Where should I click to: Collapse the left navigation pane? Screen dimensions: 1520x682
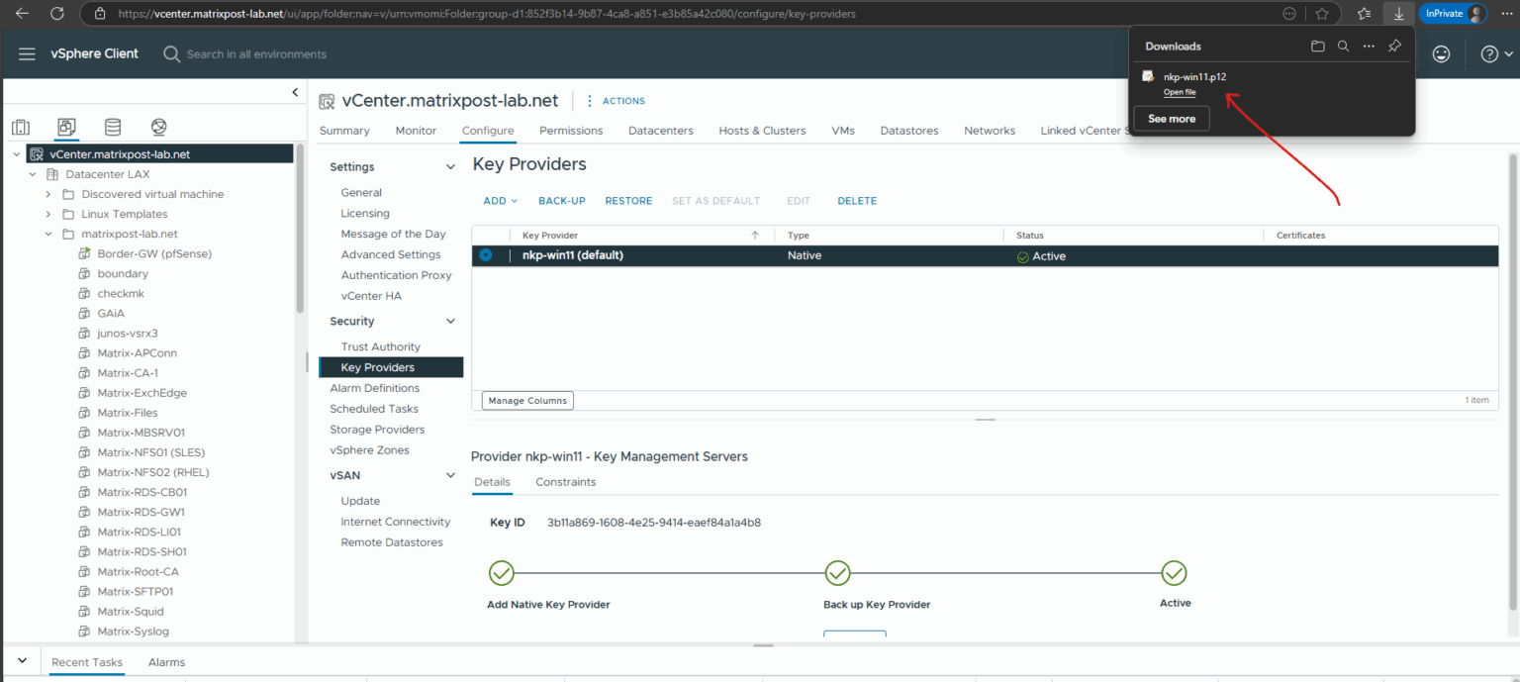click(x=295, y=92)
